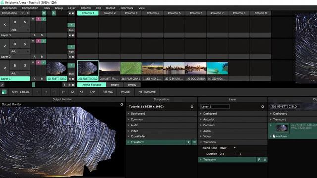The image size is (317, 178).
Task: Open the Output menu
Action: tap(110, 8)
